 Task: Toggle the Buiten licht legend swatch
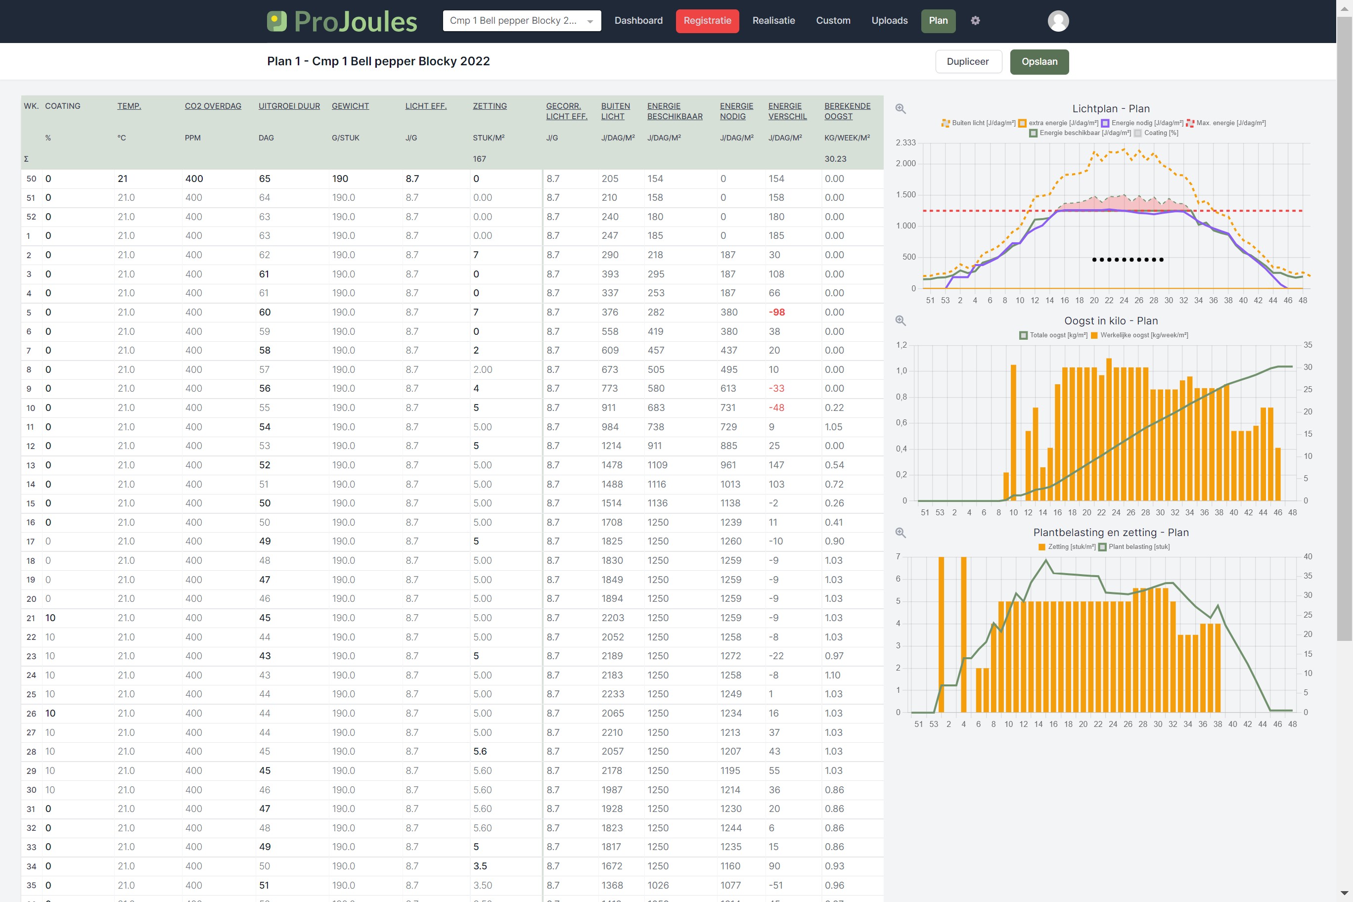pos(945,123)
